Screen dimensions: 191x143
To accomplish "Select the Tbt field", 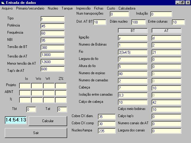I will click(x=31, y=110).
